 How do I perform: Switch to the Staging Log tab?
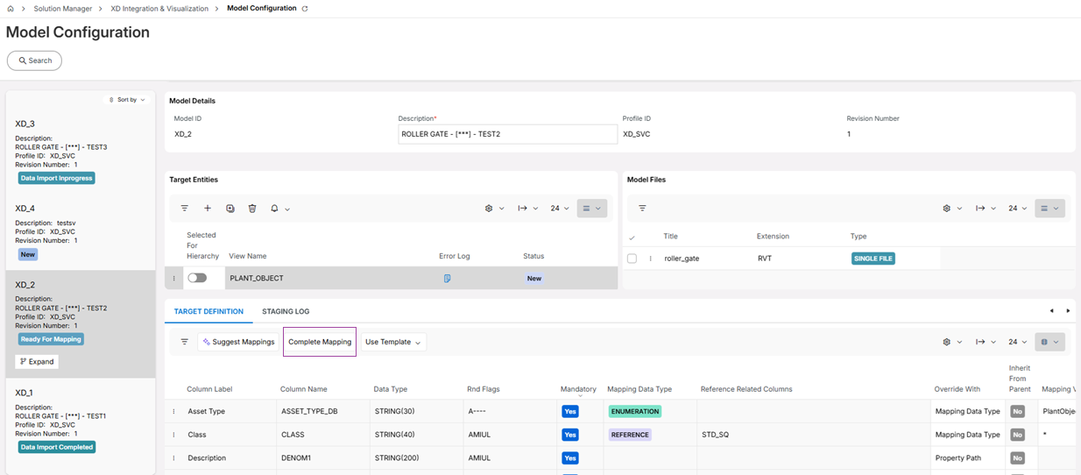(285, 311)
